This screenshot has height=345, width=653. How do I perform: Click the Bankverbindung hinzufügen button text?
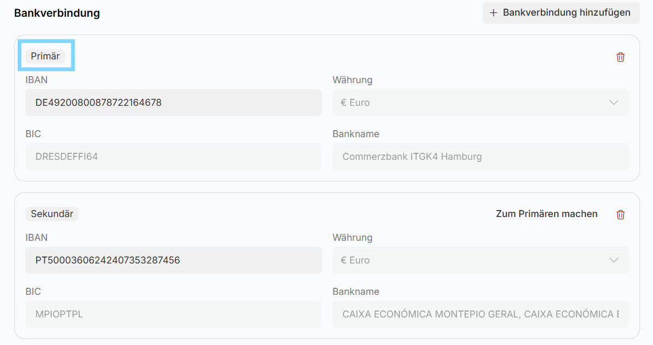[566, 12]
